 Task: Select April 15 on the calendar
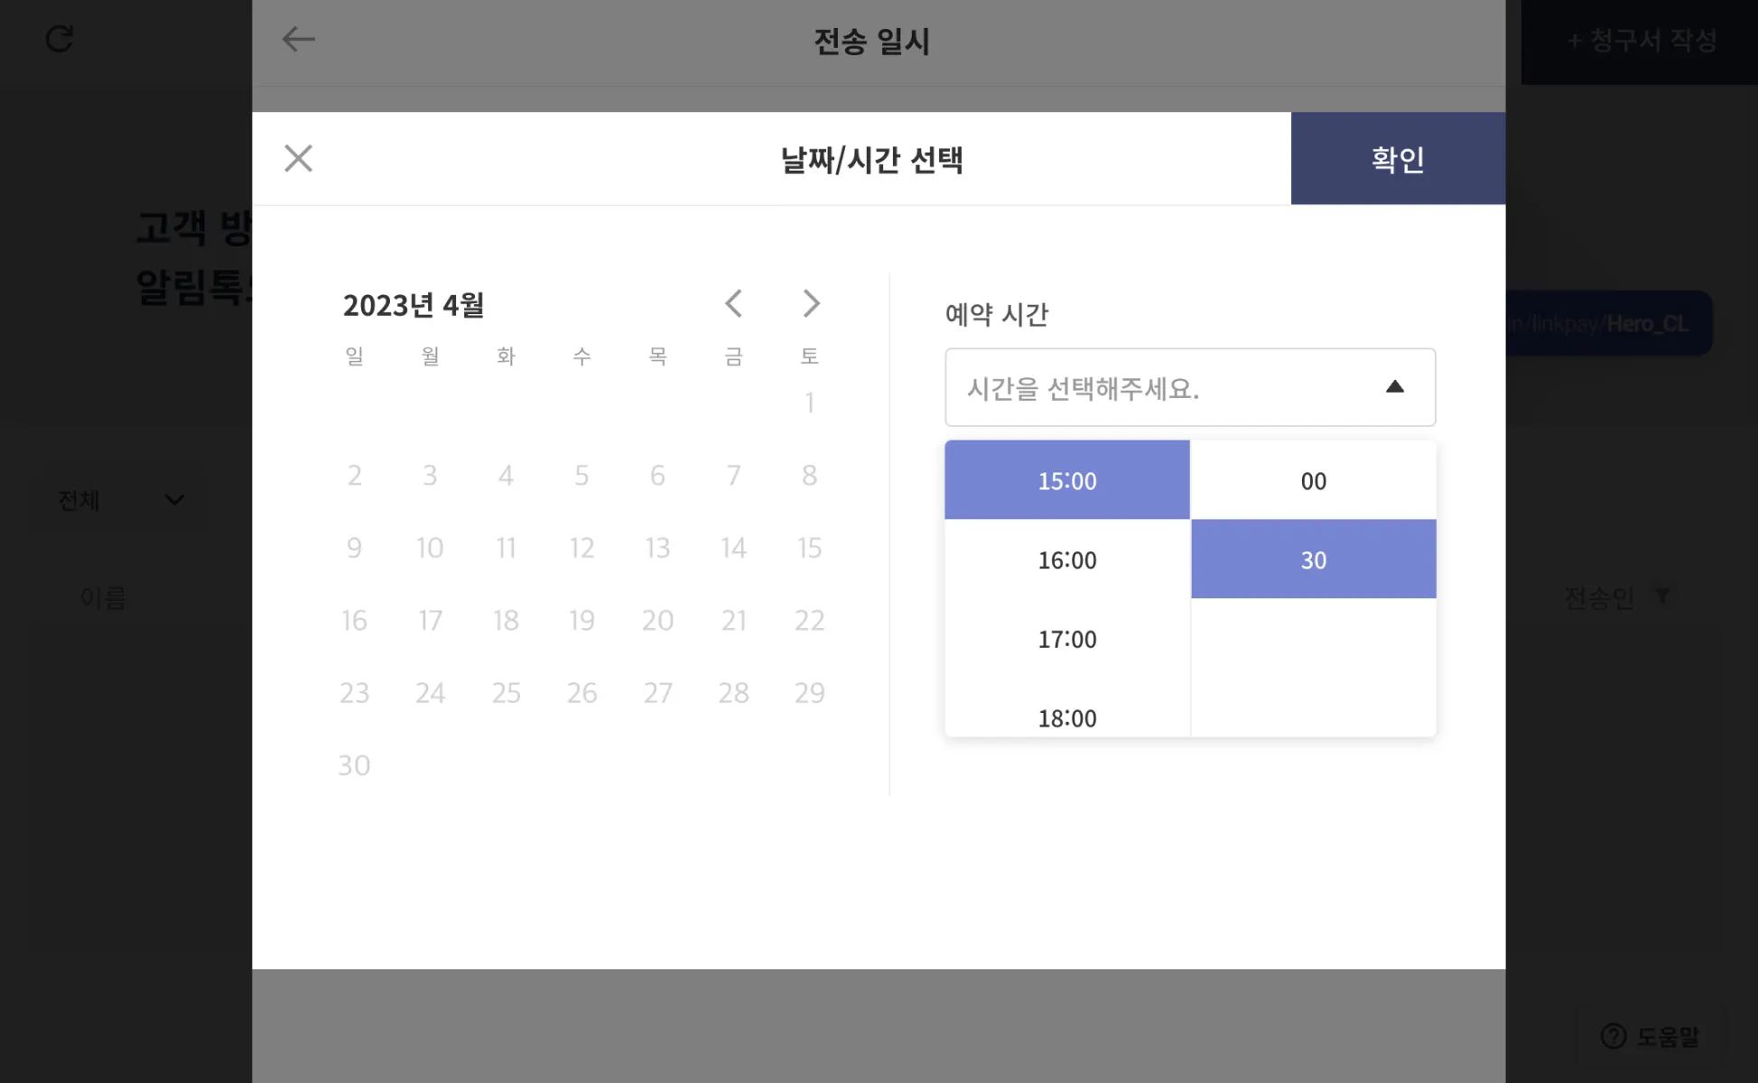coord(809,548)
